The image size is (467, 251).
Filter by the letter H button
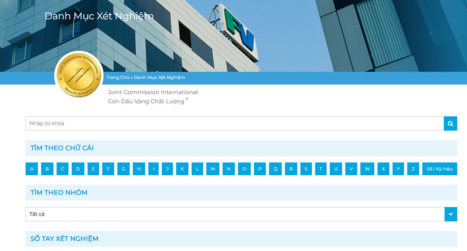[139, 169]
